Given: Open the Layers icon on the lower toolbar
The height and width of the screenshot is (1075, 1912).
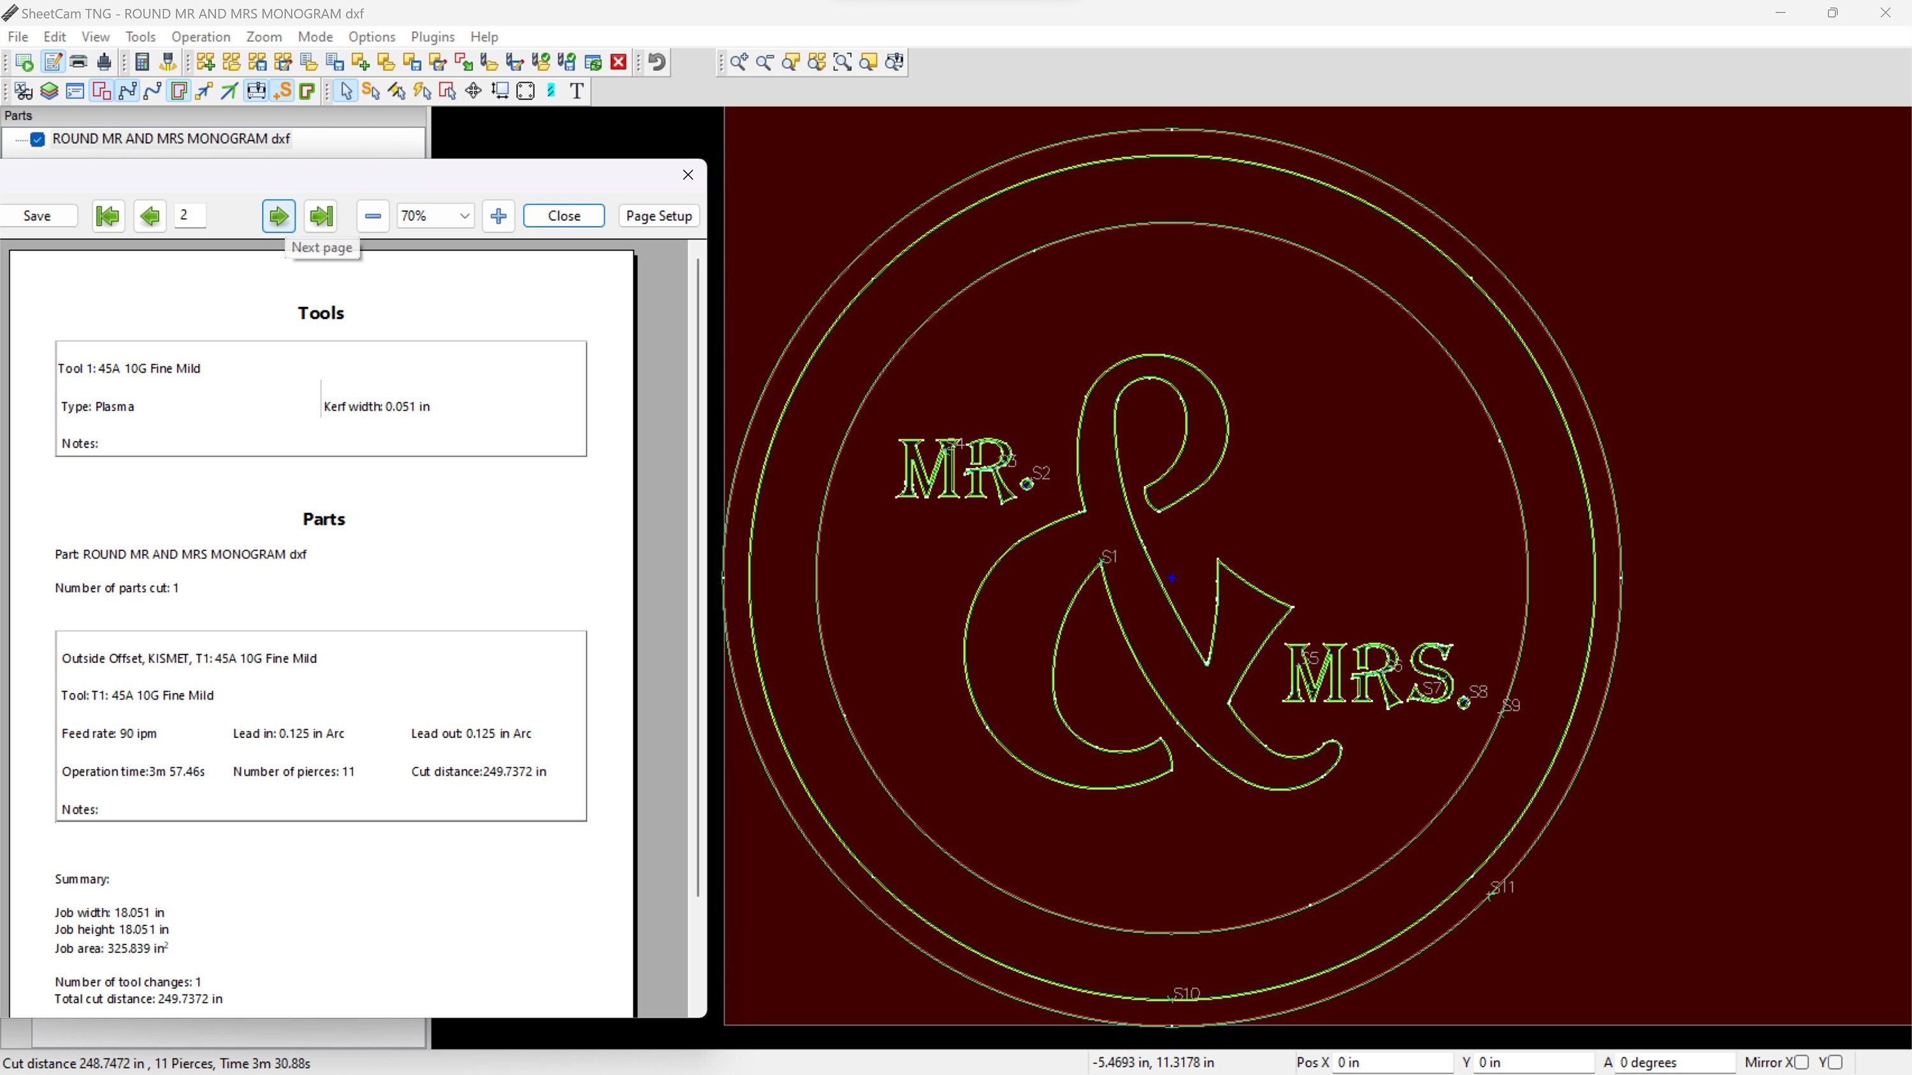Looking at the screenshot, I should click(49, 90).
